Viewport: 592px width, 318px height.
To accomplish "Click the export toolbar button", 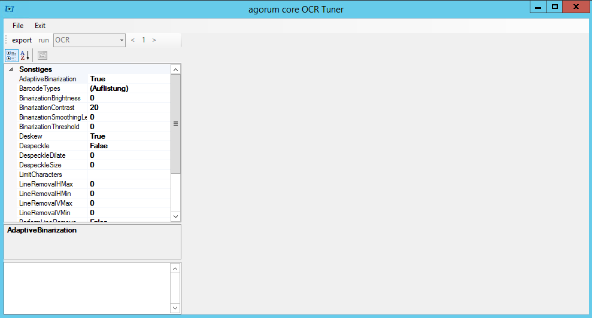I will click(22, 40).
